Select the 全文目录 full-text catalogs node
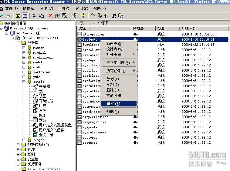This screenshot has width=230, height=171. coord(46,135)
